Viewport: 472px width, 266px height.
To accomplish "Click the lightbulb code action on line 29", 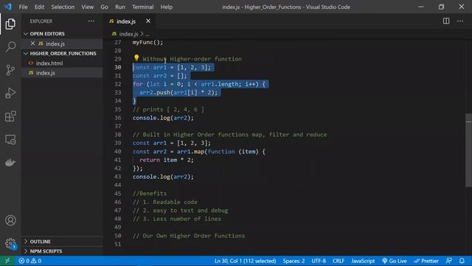I will coord(136,58).
